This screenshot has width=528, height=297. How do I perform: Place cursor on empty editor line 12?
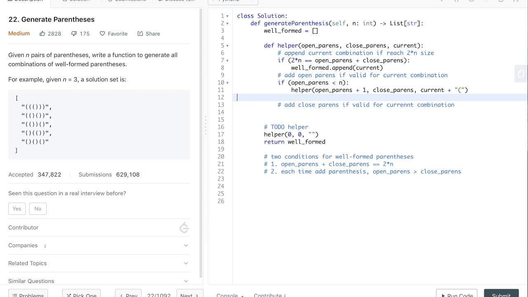point(379,97)
